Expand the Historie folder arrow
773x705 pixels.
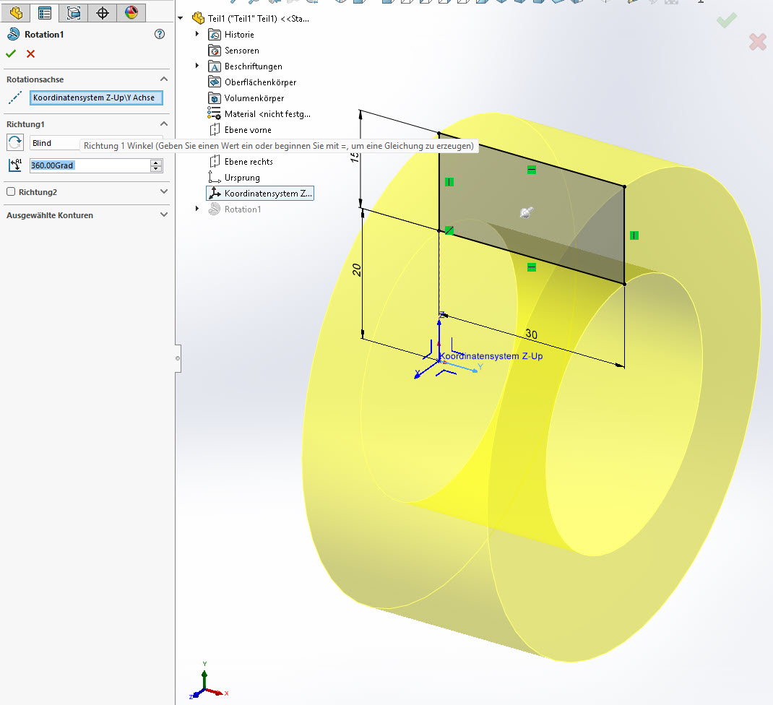pos(197,34)
